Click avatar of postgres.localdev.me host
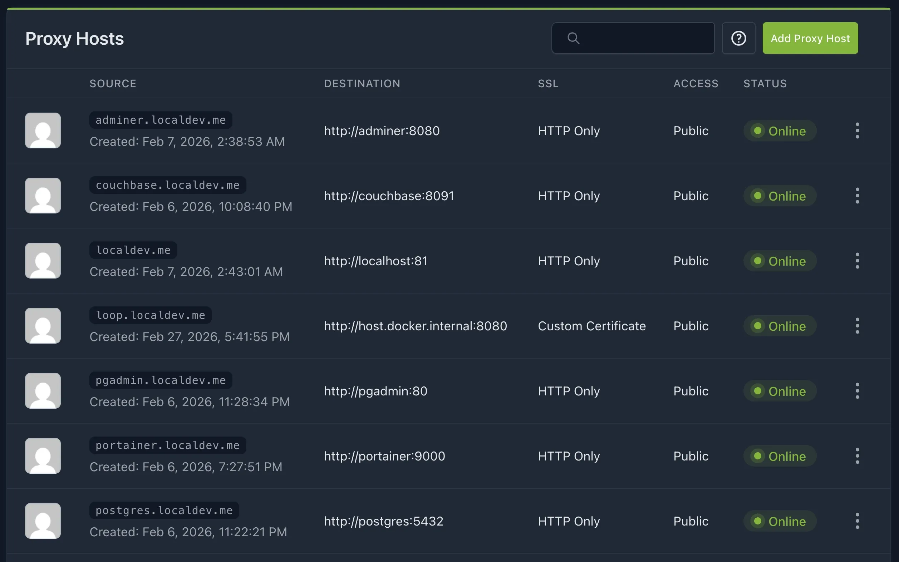Viewport: 899px width, 562px height. [43, 521]
